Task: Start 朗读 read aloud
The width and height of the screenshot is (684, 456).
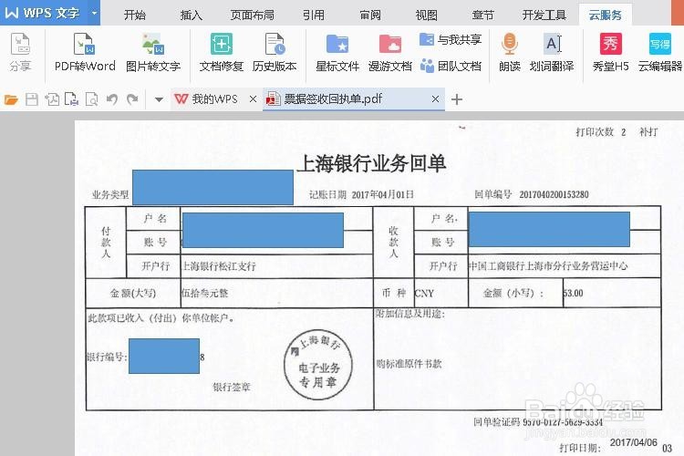Action: [510, 51]
